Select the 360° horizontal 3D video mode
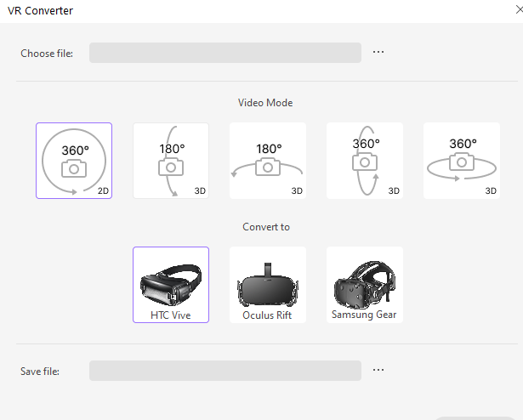The height and width of the screenshot is (420, 523). 462,161
